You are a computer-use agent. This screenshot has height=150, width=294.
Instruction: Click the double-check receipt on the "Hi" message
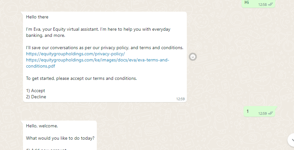pos(270,4)
